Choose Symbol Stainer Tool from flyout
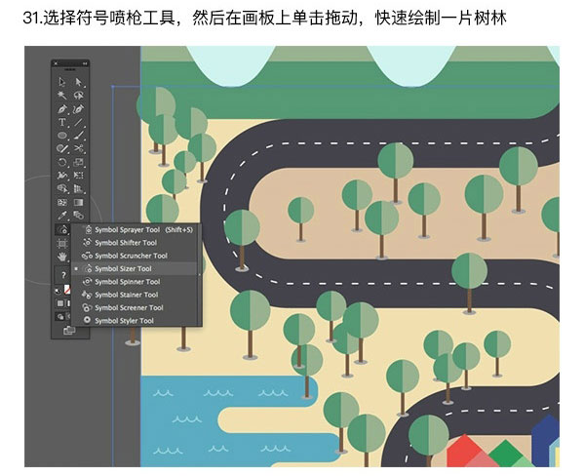 tap(136, 295)
